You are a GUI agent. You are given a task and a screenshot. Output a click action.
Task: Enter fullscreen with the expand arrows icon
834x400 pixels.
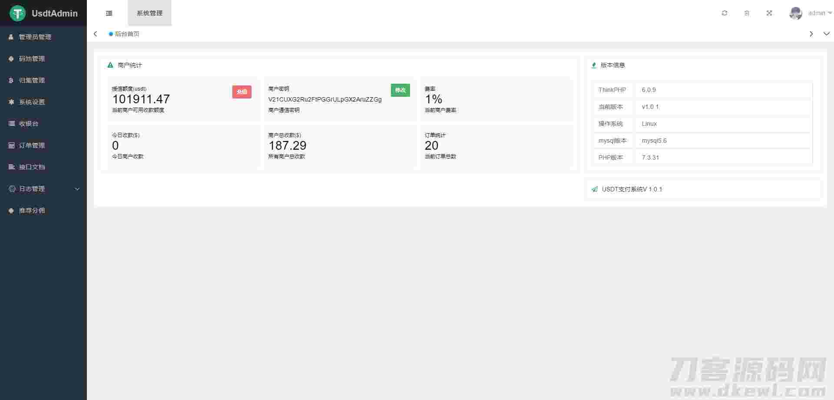tap(769, 13)
